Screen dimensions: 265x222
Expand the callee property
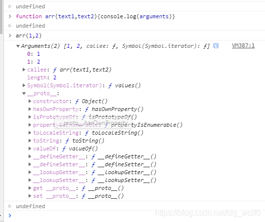coord(24,70)
